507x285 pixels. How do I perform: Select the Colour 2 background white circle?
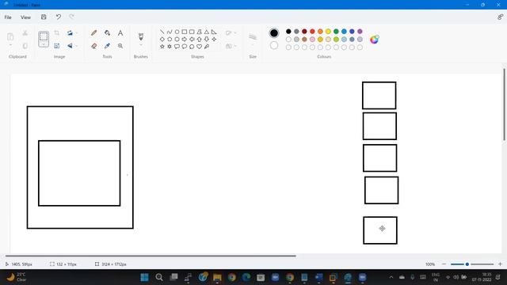(x=274, y=46)
